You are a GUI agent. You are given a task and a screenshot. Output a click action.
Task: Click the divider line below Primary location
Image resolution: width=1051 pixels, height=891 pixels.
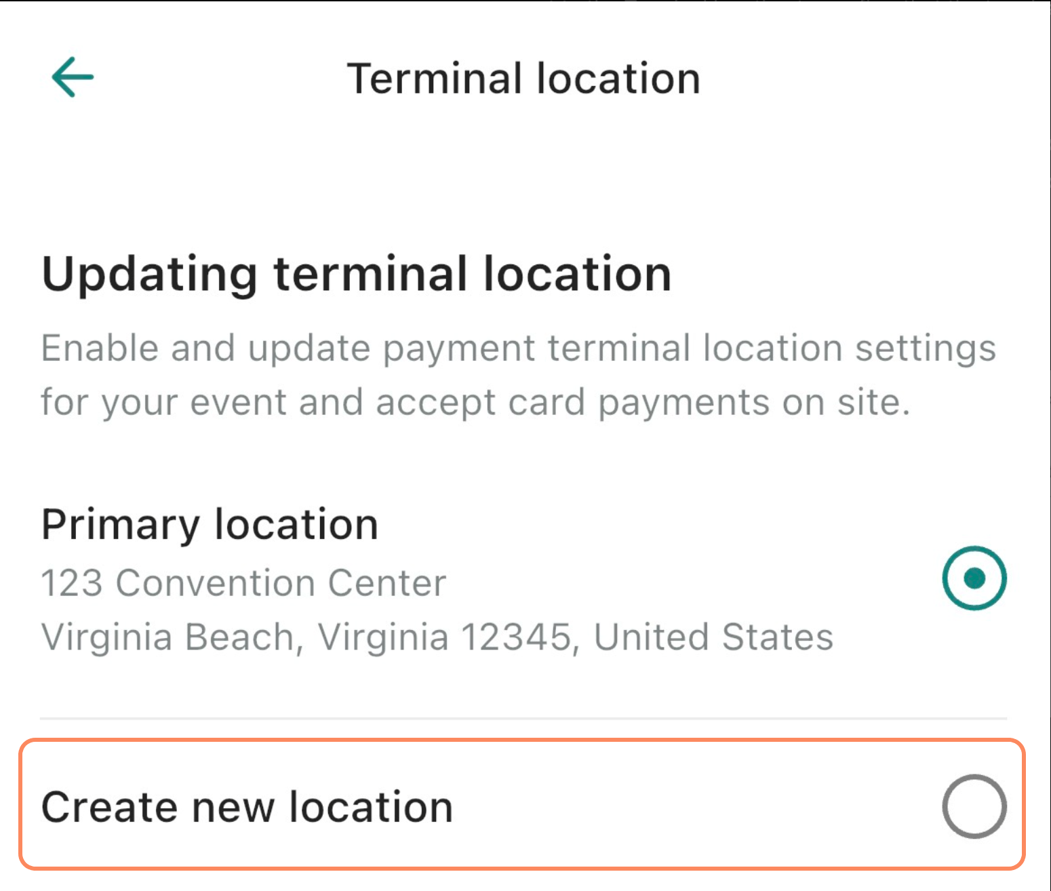(523, 718)
